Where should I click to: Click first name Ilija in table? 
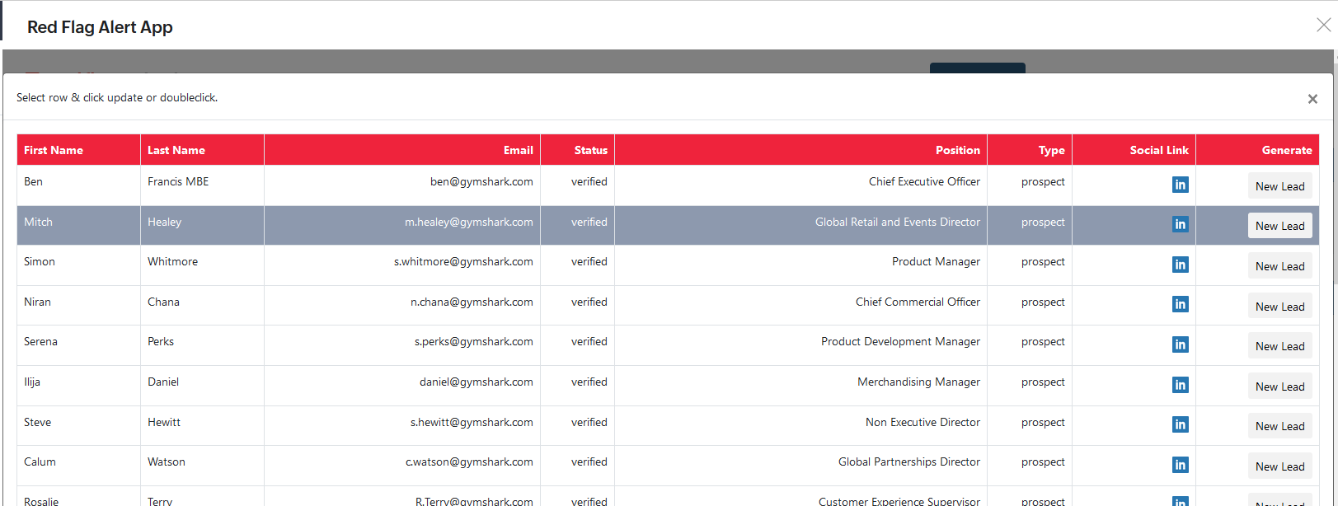(32, 382)
